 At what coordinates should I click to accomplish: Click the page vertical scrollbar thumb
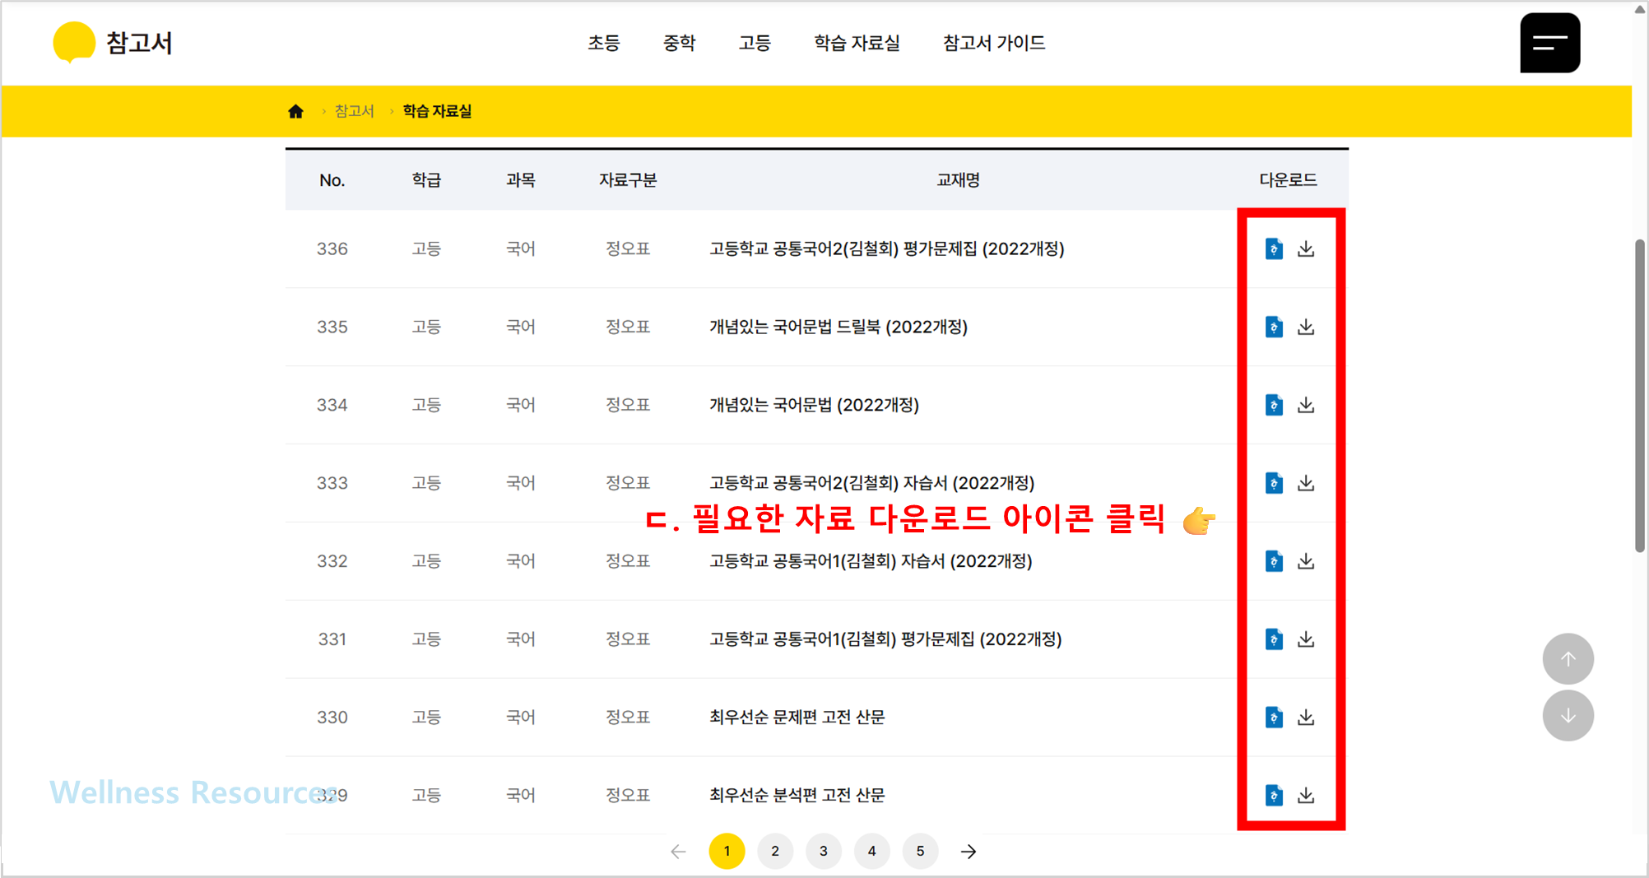1639,395
